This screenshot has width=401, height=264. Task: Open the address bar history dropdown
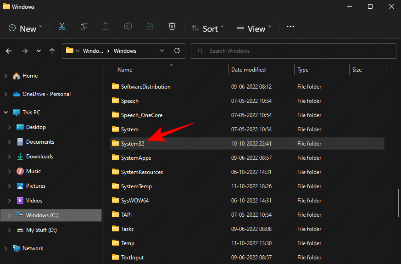point(162,51)
